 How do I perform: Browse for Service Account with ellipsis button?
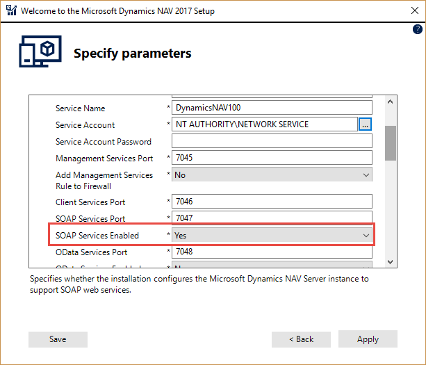tap(366, 124)
